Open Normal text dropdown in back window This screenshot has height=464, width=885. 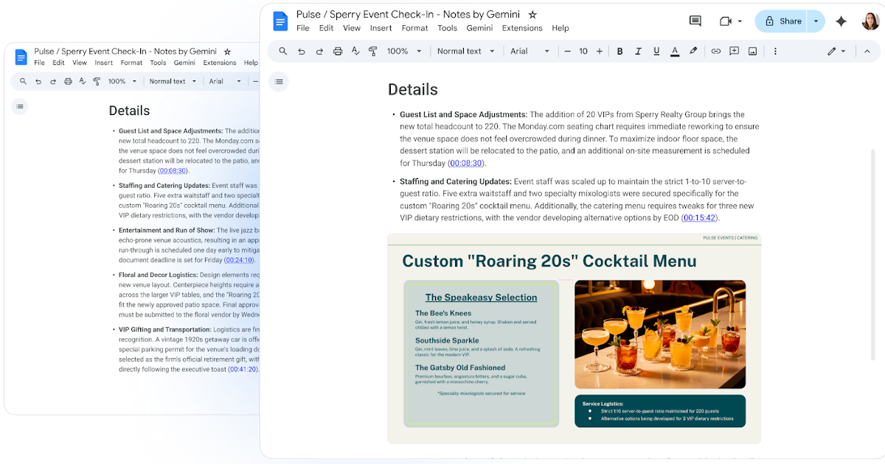pyautogui.click(x=173, y=82)
